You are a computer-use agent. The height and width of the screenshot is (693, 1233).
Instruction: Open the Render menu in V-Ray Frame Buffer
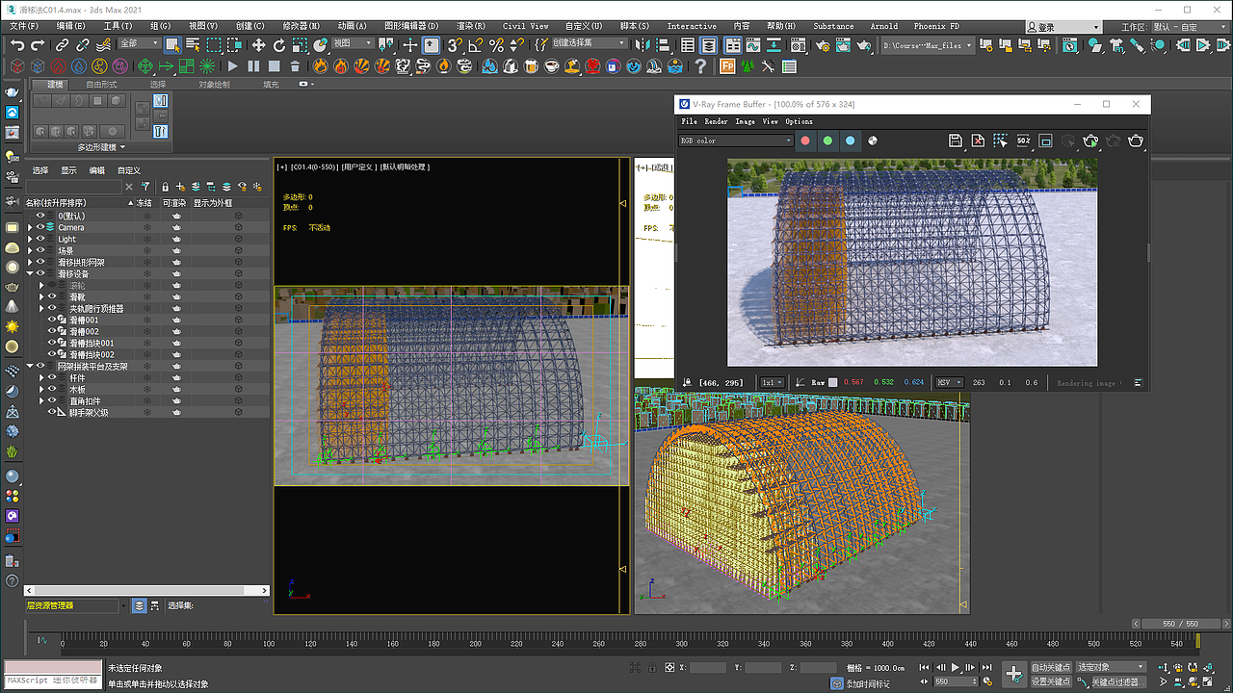[x=716, y=121]
